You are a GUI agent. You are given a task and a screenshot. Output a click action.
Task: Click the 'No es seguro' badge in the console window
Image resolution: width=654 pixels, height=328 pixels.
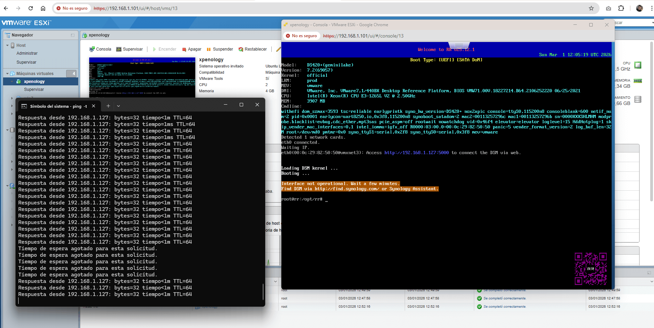[301, 36]
